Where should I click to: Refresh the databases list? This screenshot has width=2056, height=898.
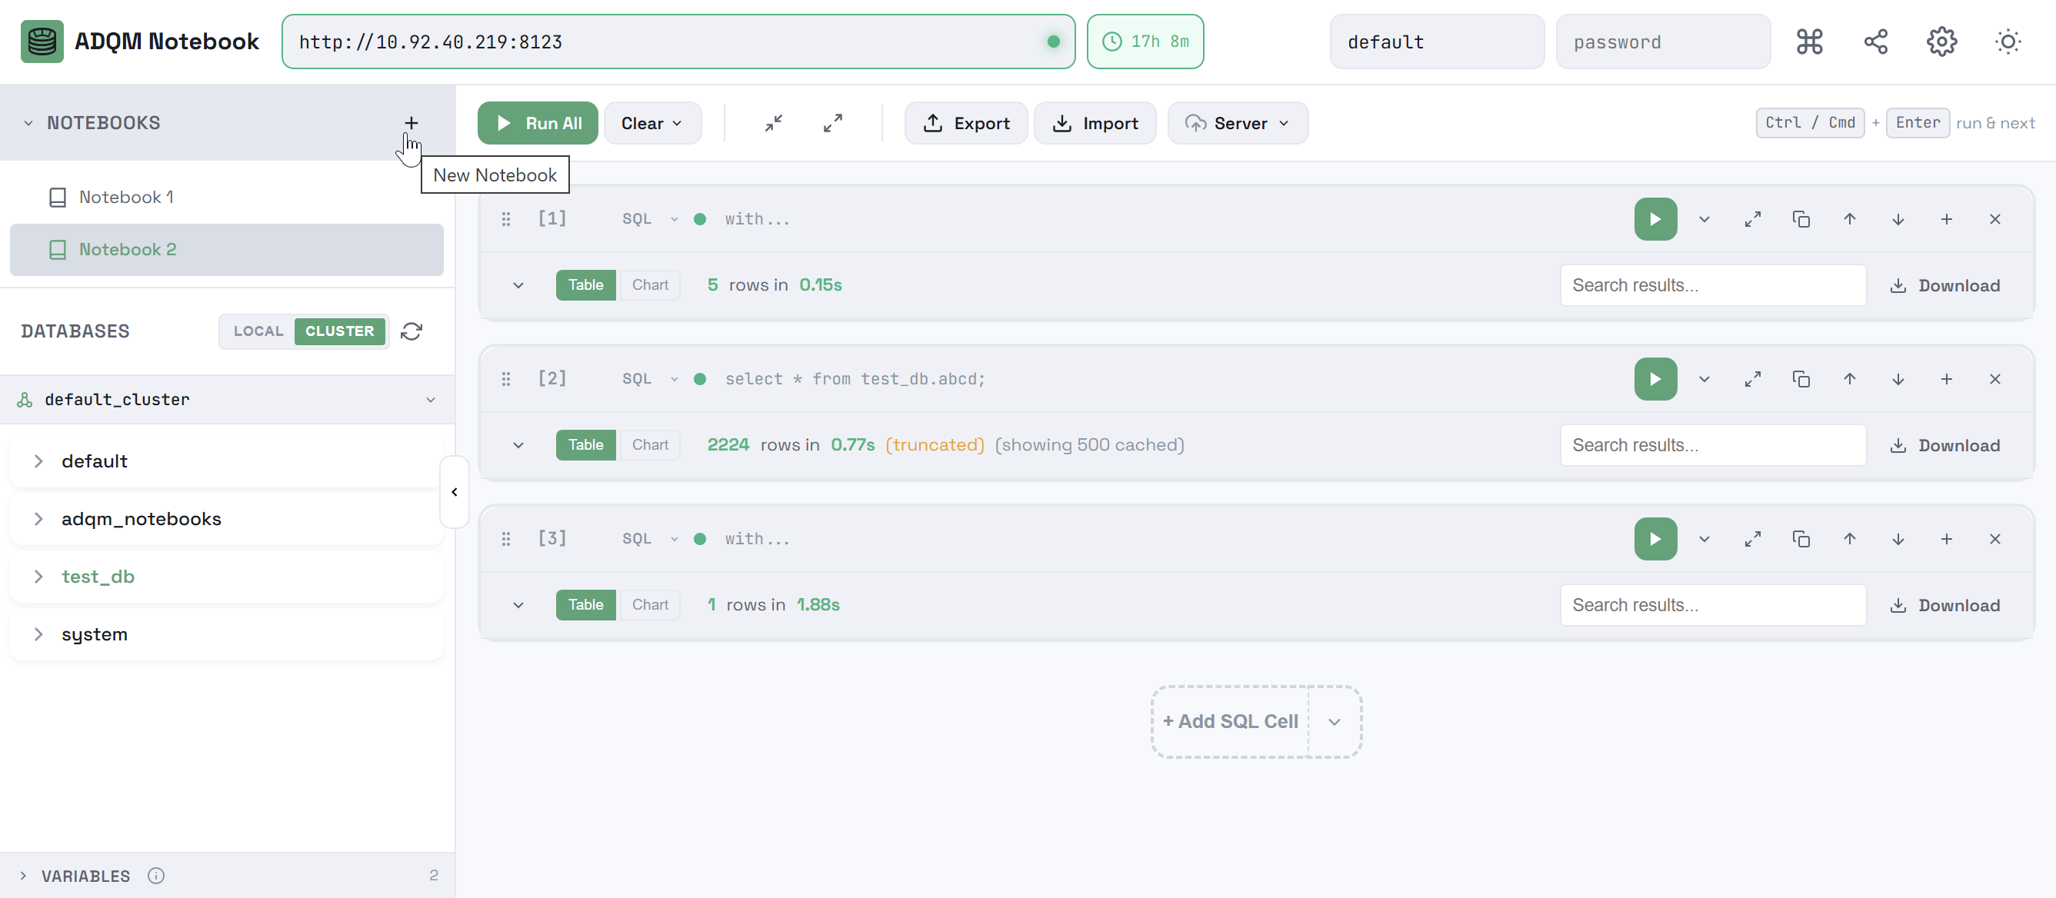pyautogui.click(x=411, y=331)
